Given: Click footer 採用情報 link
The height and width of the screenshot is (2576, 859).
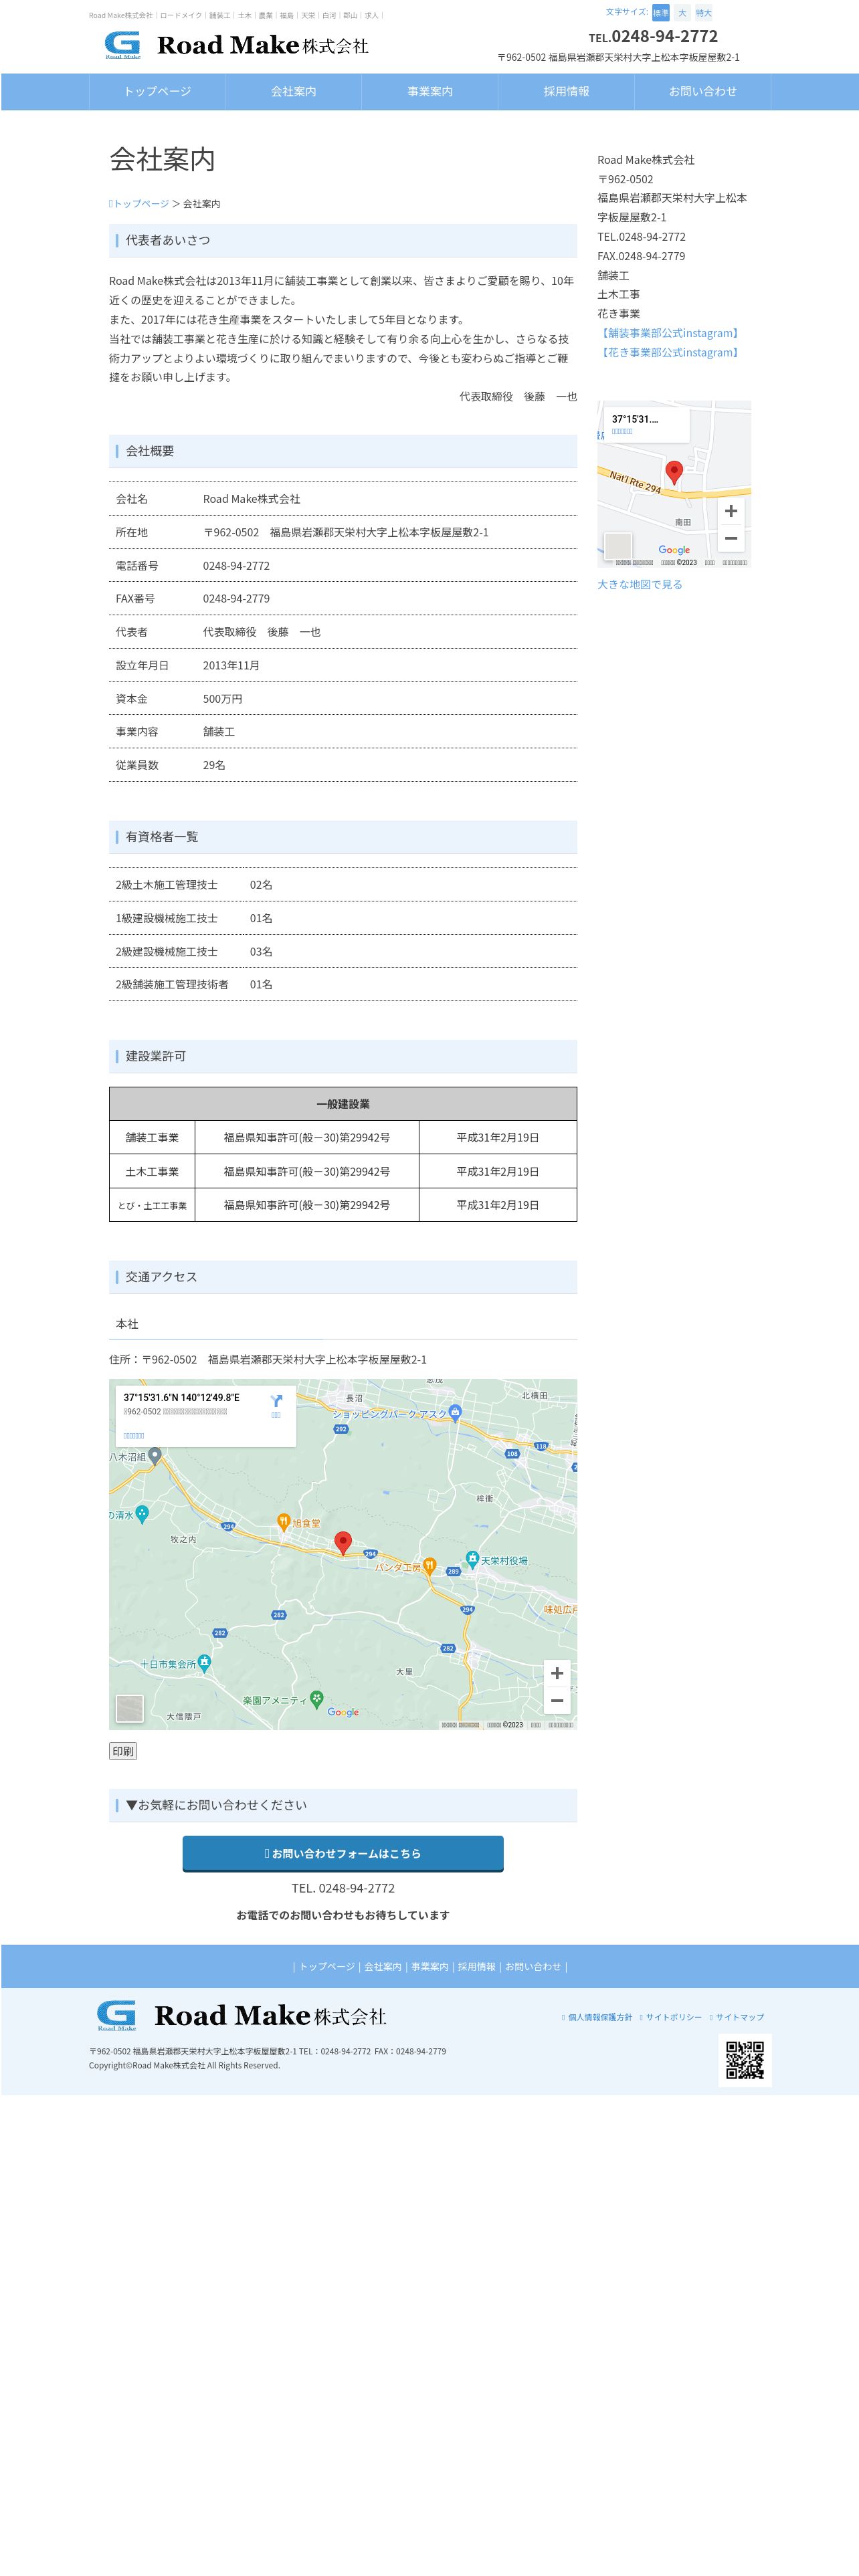Looking at the screenshot, I should [477, 1966].
